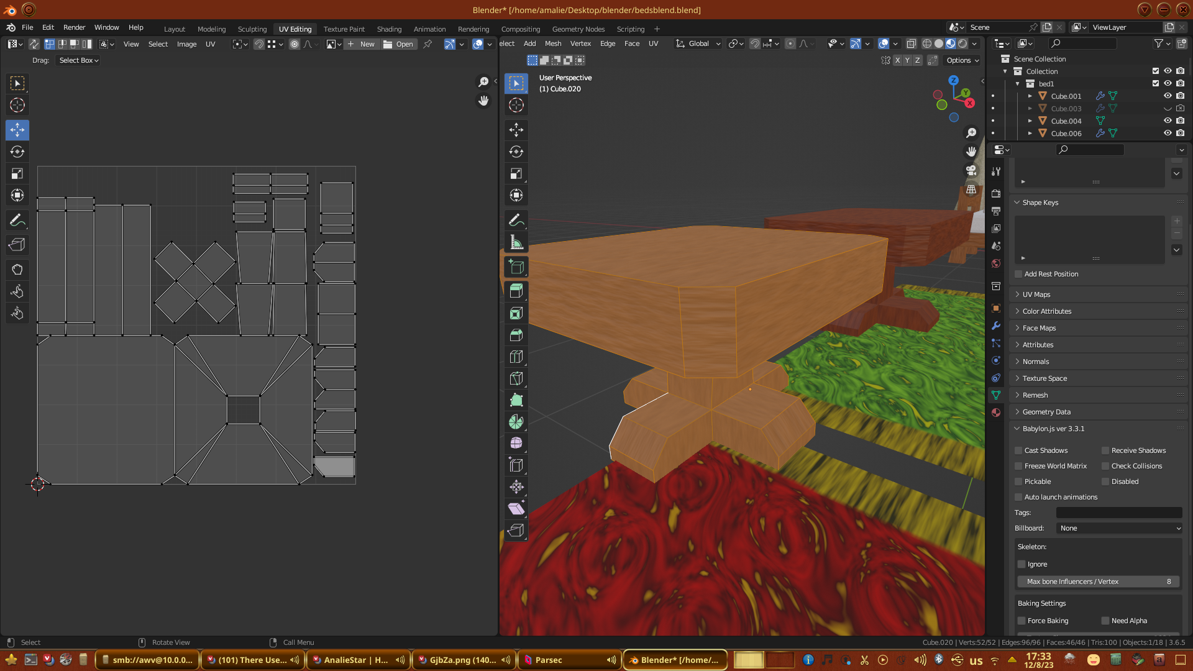
Task: Switch to the Texture Paint workspace tab
Action: tap(344, 29)
